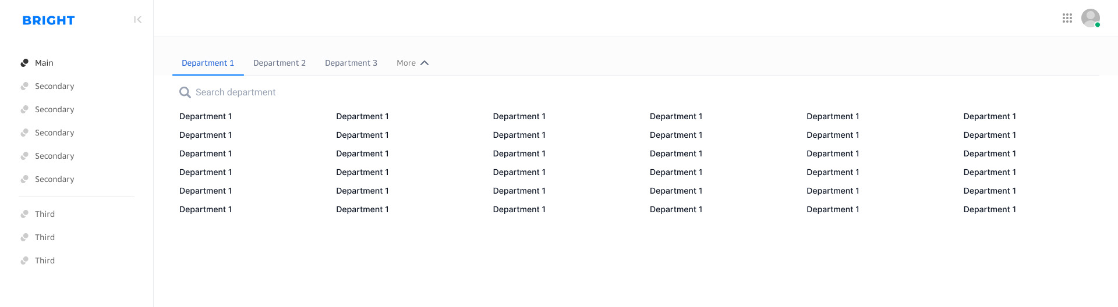Viewport: 1118px width, 307px height.
Task: Switch to the Department 3 tab
Action: coord(351,63)
